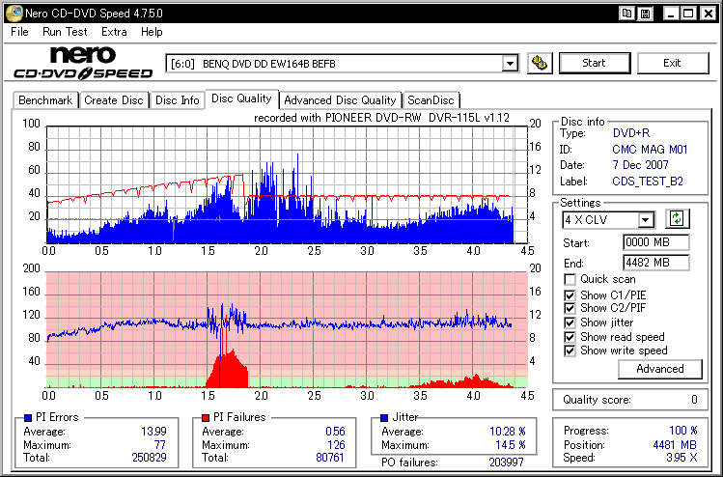
Task: Disable Show jitter checkbox
Action: pos(570,323)
